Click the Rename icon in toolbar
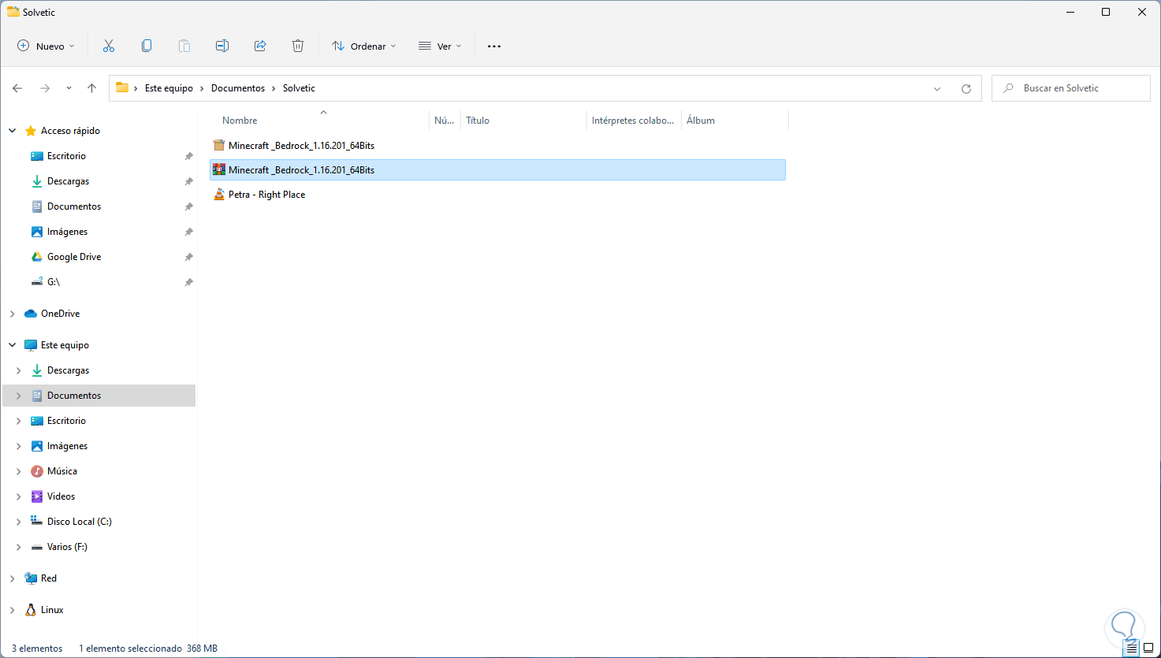This screenshot has width=1161, height=658. click(x=222, y=46)
